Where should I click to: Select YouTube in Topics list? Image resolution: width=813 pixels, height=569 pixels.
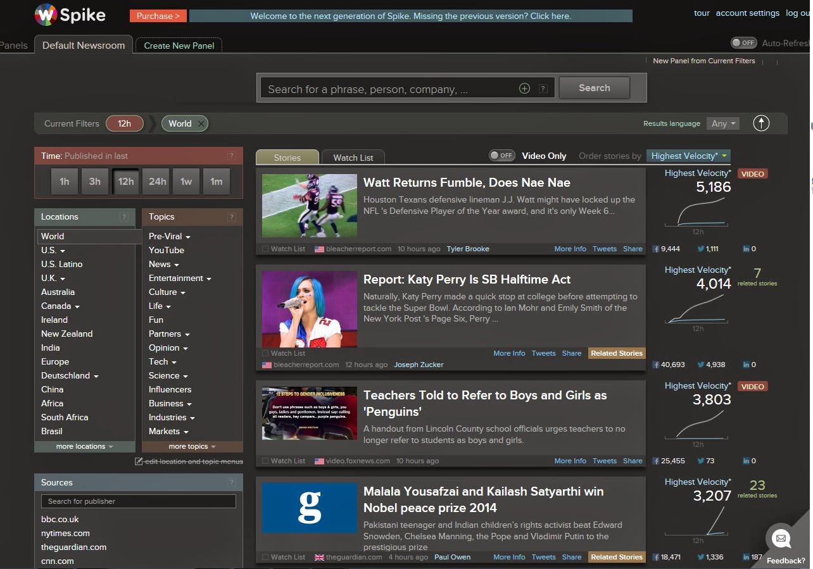click(x=167, y=250)
